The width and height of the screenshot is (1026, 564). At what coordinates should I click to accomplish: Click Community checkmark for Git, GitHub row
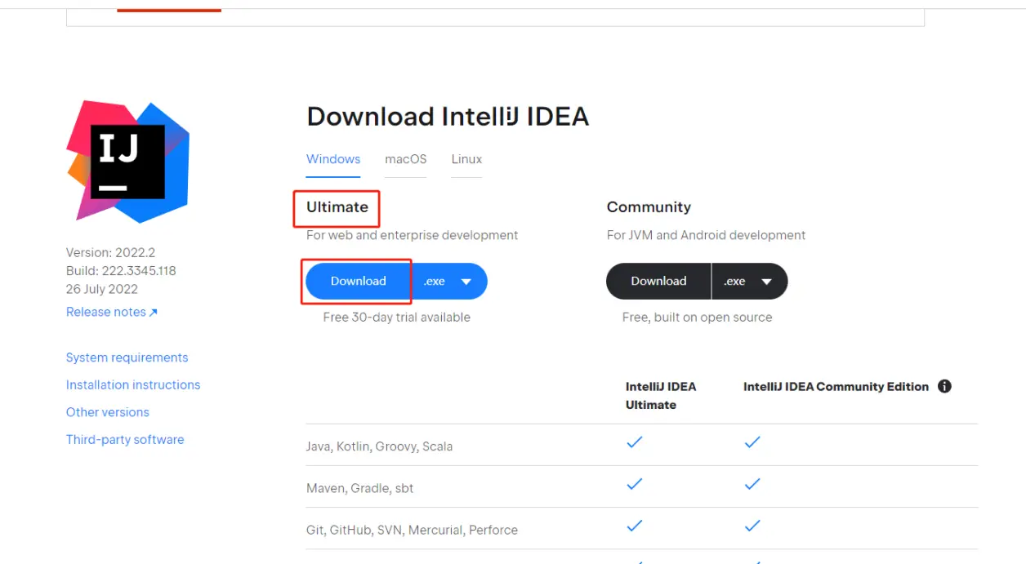[752, 526]
